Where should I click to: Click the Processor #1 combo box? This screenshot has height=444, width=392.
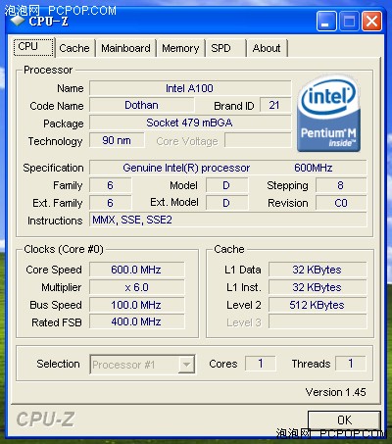click(x=142, y=365)
